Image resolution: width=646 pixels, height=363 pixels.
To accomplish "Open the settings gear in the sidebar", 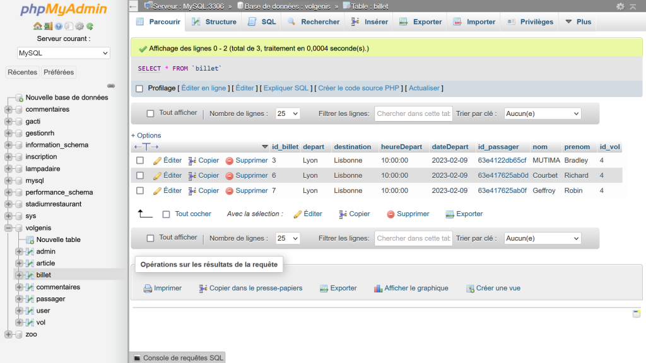I will [x=79, y=26].
